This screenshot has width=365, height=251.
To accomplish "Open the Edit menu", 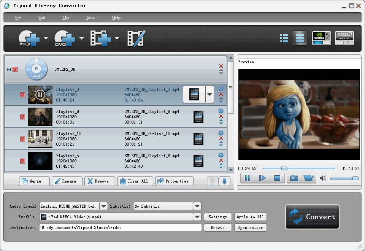I will [42, 17].
